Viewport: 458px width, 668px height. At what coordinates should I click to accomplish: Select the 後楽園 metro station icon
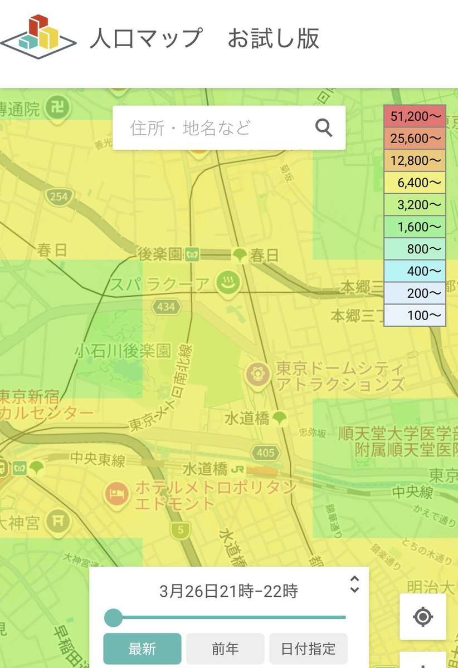coord(193,255)
